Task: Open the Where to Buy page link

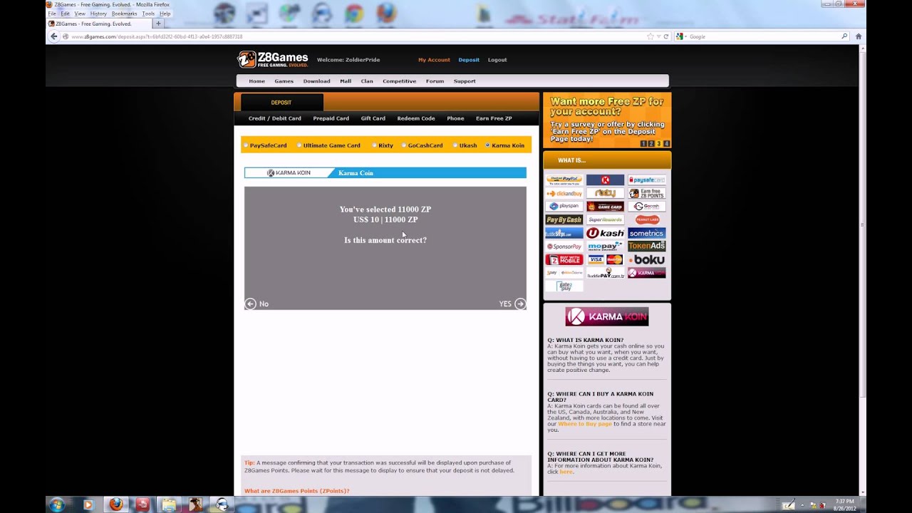Action: click(x=585, y=424)
